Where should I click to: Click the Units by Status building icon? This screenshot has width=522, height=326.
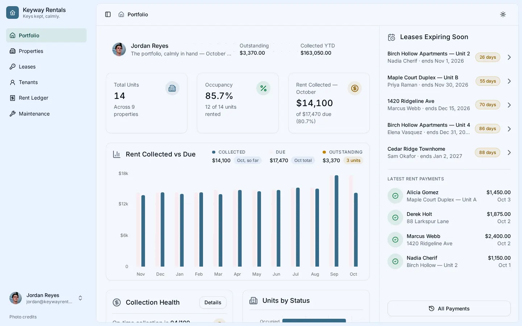(253, 301)
